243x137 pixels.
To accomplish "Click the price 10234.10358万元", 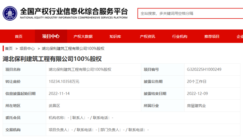I will click(x=64, y=82).
